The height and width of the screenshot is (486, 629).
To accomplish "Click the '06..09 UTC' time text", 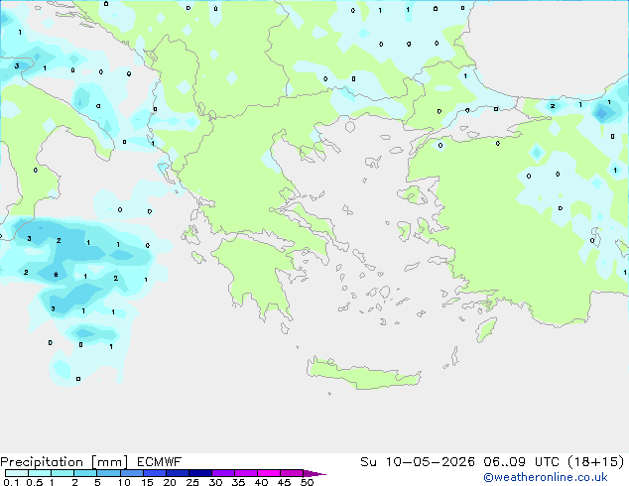I will (521, 462).
